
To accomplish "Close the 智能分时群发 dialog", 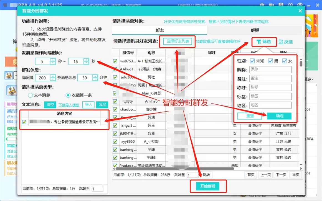I will click(x=300, y=11).
